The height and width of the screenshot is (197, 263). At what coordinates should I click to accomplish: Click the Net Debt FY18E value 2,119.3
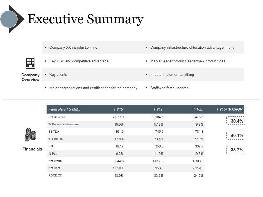click(x=198, y=168)
